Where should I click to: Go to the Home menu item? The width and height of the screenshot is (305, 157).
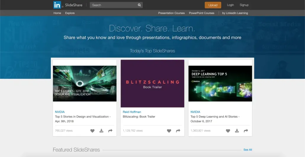(x=57, y=13)
